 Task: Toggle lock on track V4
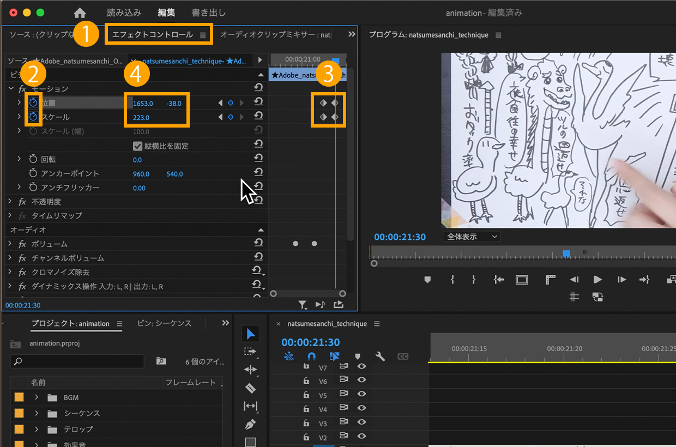(x=306, y=409)
